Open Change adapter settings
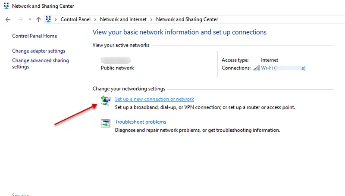The height and width of the screenshot is (196, 345). pyautogui.click(x=39, y=51)
